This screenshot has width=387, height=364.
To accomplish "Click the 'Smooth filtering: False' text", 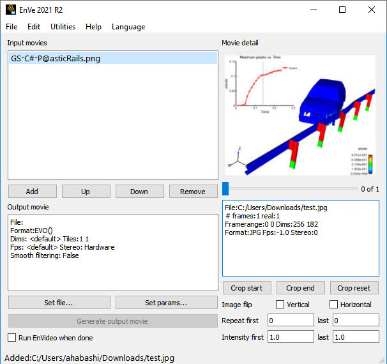I will click(45, 255).
